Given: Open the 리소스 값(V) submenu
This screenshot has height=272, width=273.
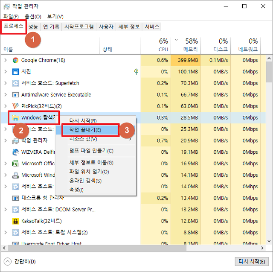Looking at the screenshot, I should (x=96, y=139).
